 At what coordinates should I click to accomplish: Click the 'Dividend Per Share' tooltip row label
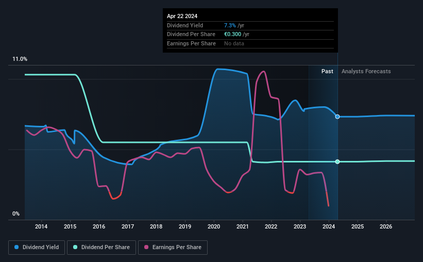point(191,35)
